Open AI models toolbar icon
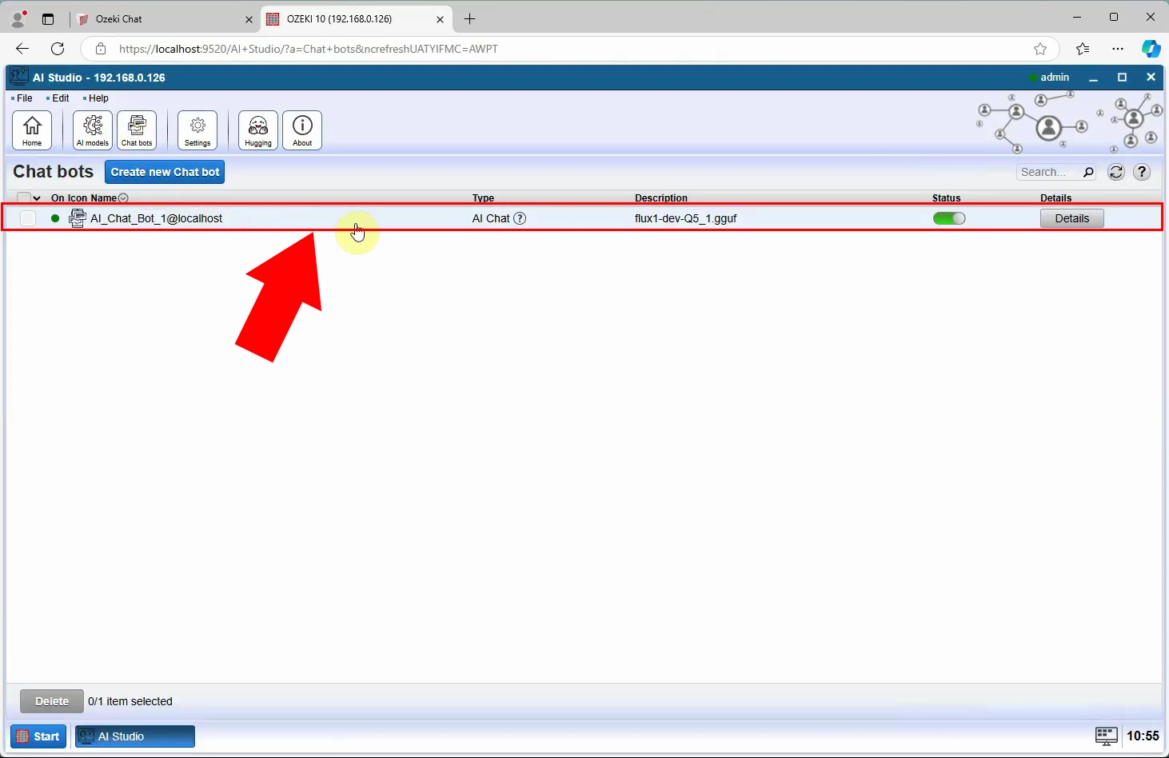 click(x=93, y=130)
